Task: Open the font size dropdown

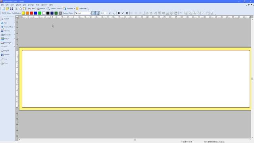Action: (107, 13)
